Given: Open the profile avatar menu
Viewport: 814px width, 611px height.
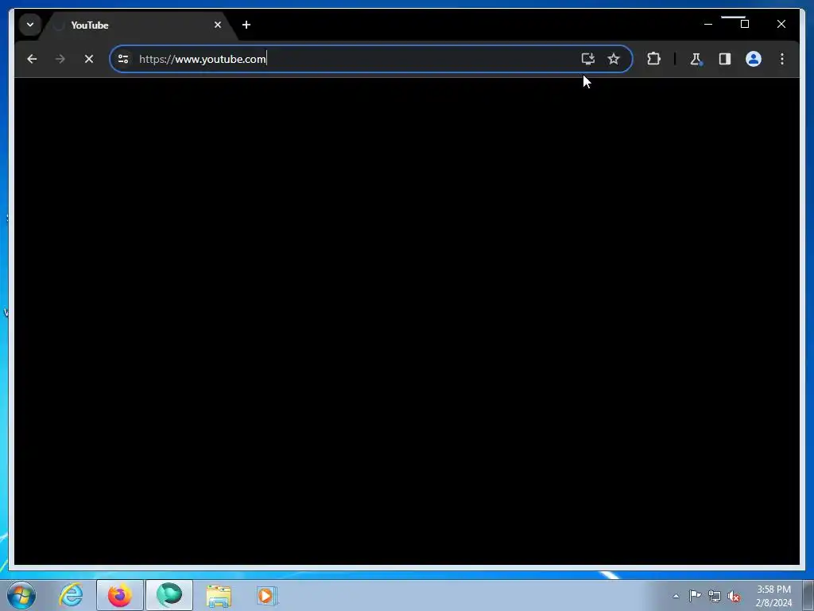Looking at the screenshot, I should 754,59.
